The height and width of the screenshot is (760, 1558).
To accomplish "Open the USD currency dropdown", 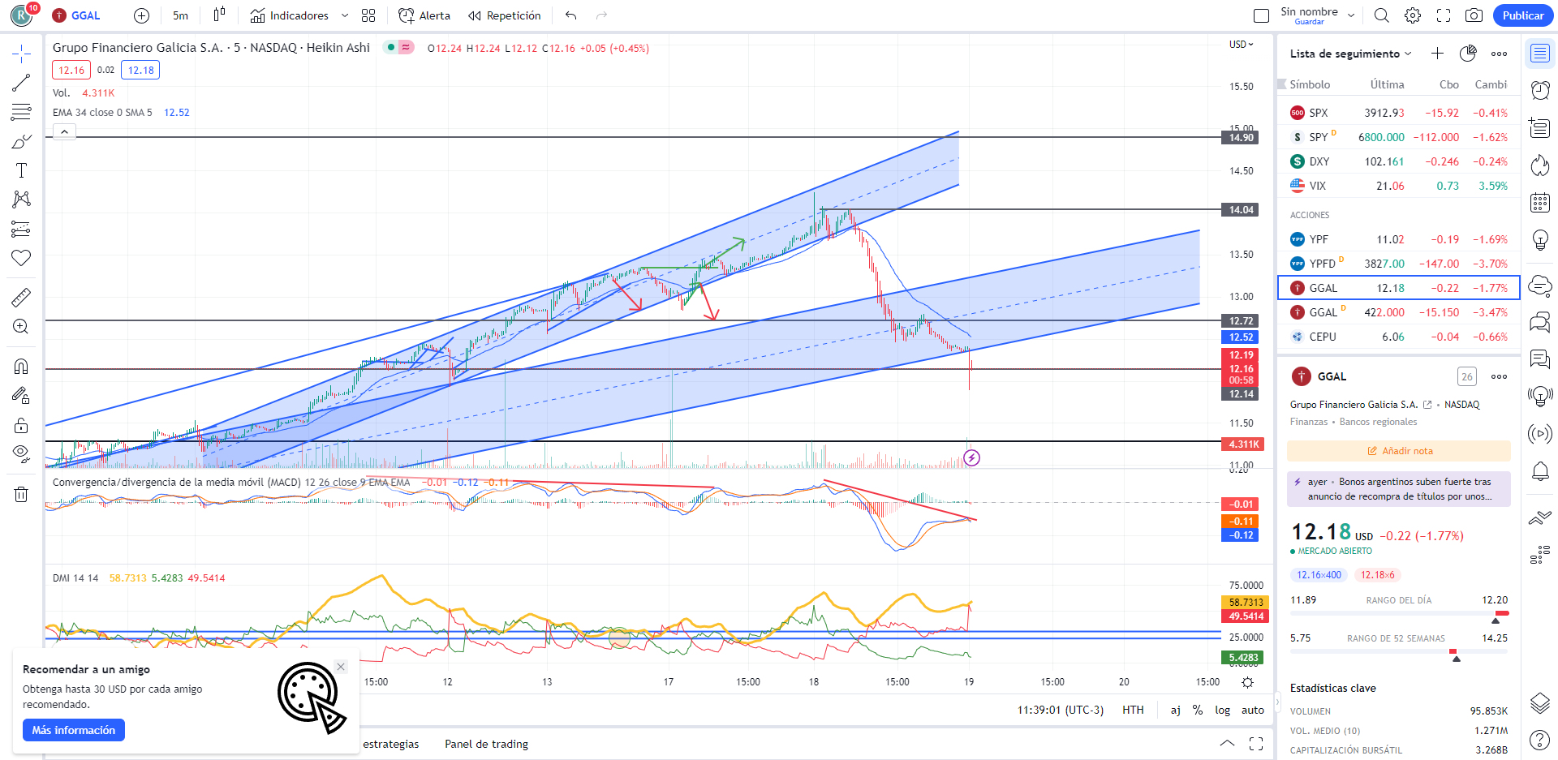I will coord(1241,45).
